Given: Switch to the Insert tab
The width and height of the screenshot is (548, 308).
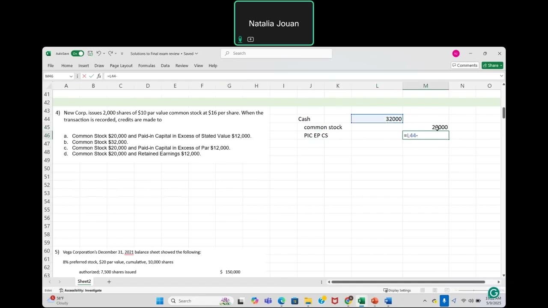Looking at the screenshot, I should click(83, 65).
